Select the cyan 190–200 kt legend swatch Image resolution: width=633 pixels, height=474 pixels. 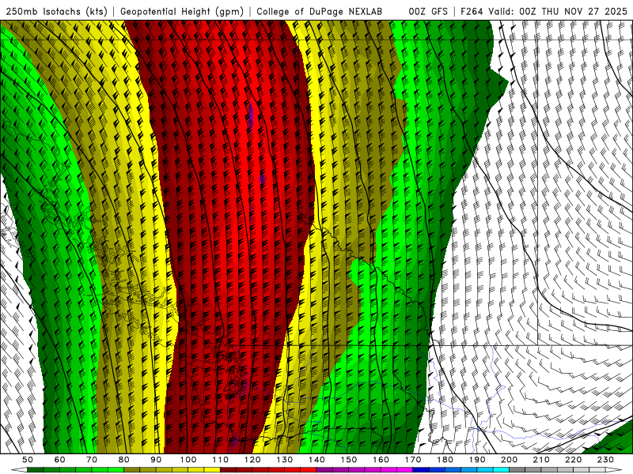tap(493, 470)
